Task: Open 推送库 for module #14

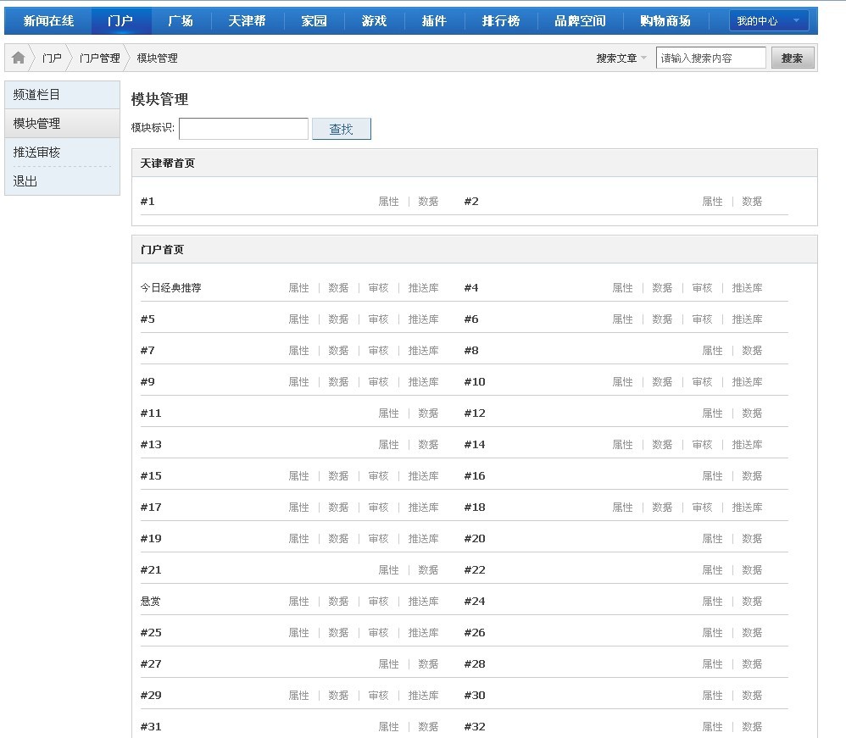Action: click(748, 444)
